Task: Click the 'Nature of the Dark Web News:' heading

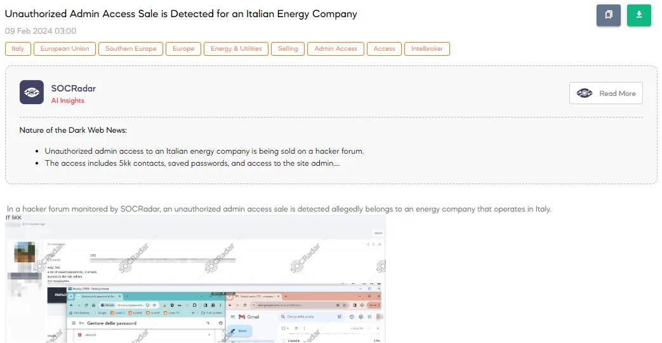Action: pos(73,130)
